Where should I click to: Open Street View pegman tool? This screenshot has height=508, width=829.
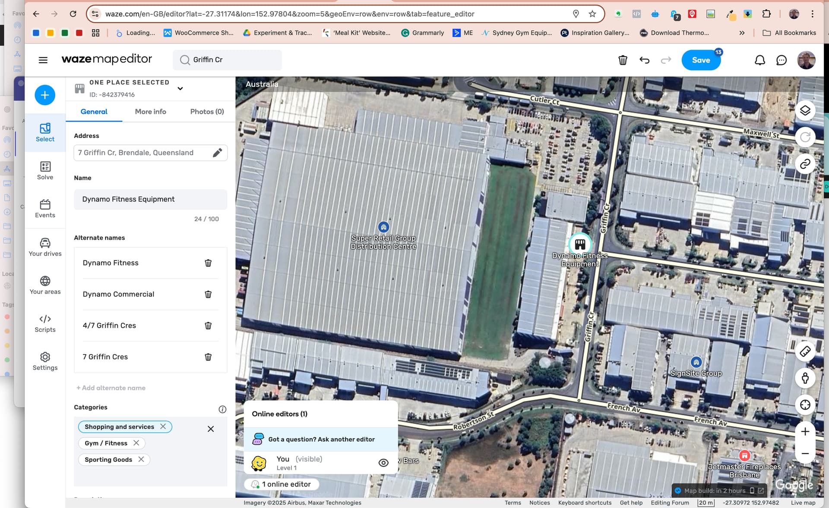click(805, 378)
